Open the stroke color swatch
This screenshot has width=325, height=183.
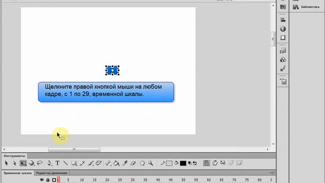pos(169,164)
